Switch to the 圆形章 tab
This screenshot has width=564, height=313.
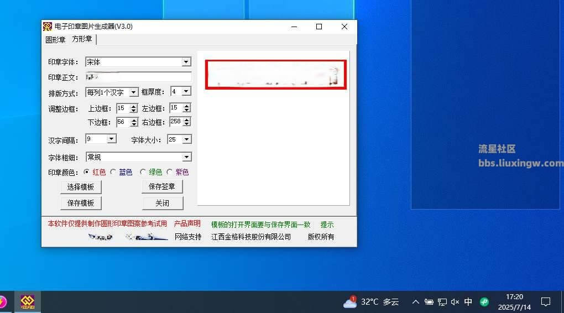pos(55,40)
